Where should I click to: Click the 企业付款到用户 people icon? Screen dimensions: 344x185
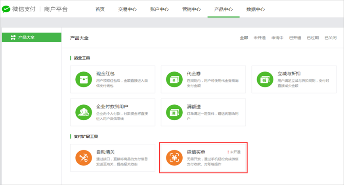tap(84, 112)
